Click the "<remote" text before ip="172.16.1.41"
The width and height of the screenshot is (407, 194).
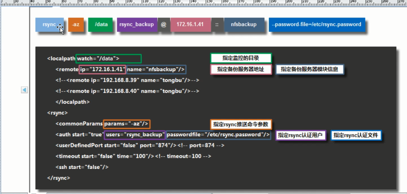pos(66,70)
